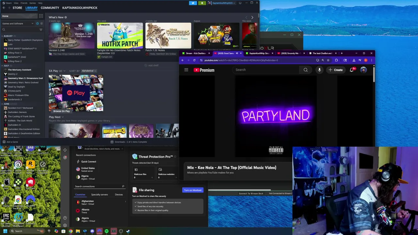Click Add shelf in Steam library
Image resolution: width=418 pixels, height=235 pixels.
coord(151,65)
